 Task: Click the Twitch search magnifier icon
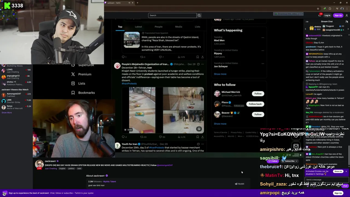coord(199,15)
